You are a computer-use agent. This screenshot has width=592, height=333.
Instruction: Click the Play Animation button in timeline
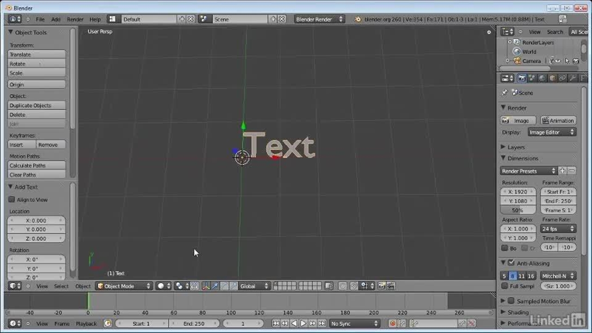tap(303, 323)
